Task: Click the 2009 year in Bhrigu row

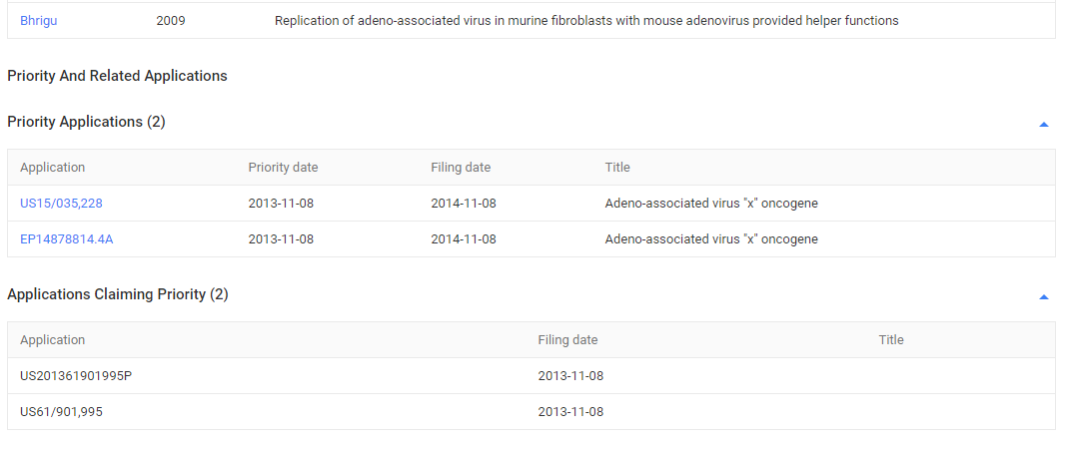Action: [171, 20]
